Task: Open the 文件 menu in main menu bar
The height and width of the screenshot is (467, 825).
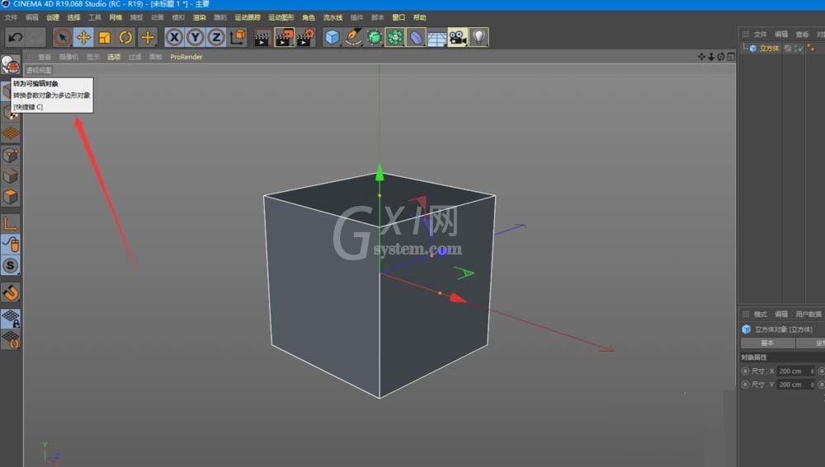Action: pyautogui.click(x=11, y=17)
